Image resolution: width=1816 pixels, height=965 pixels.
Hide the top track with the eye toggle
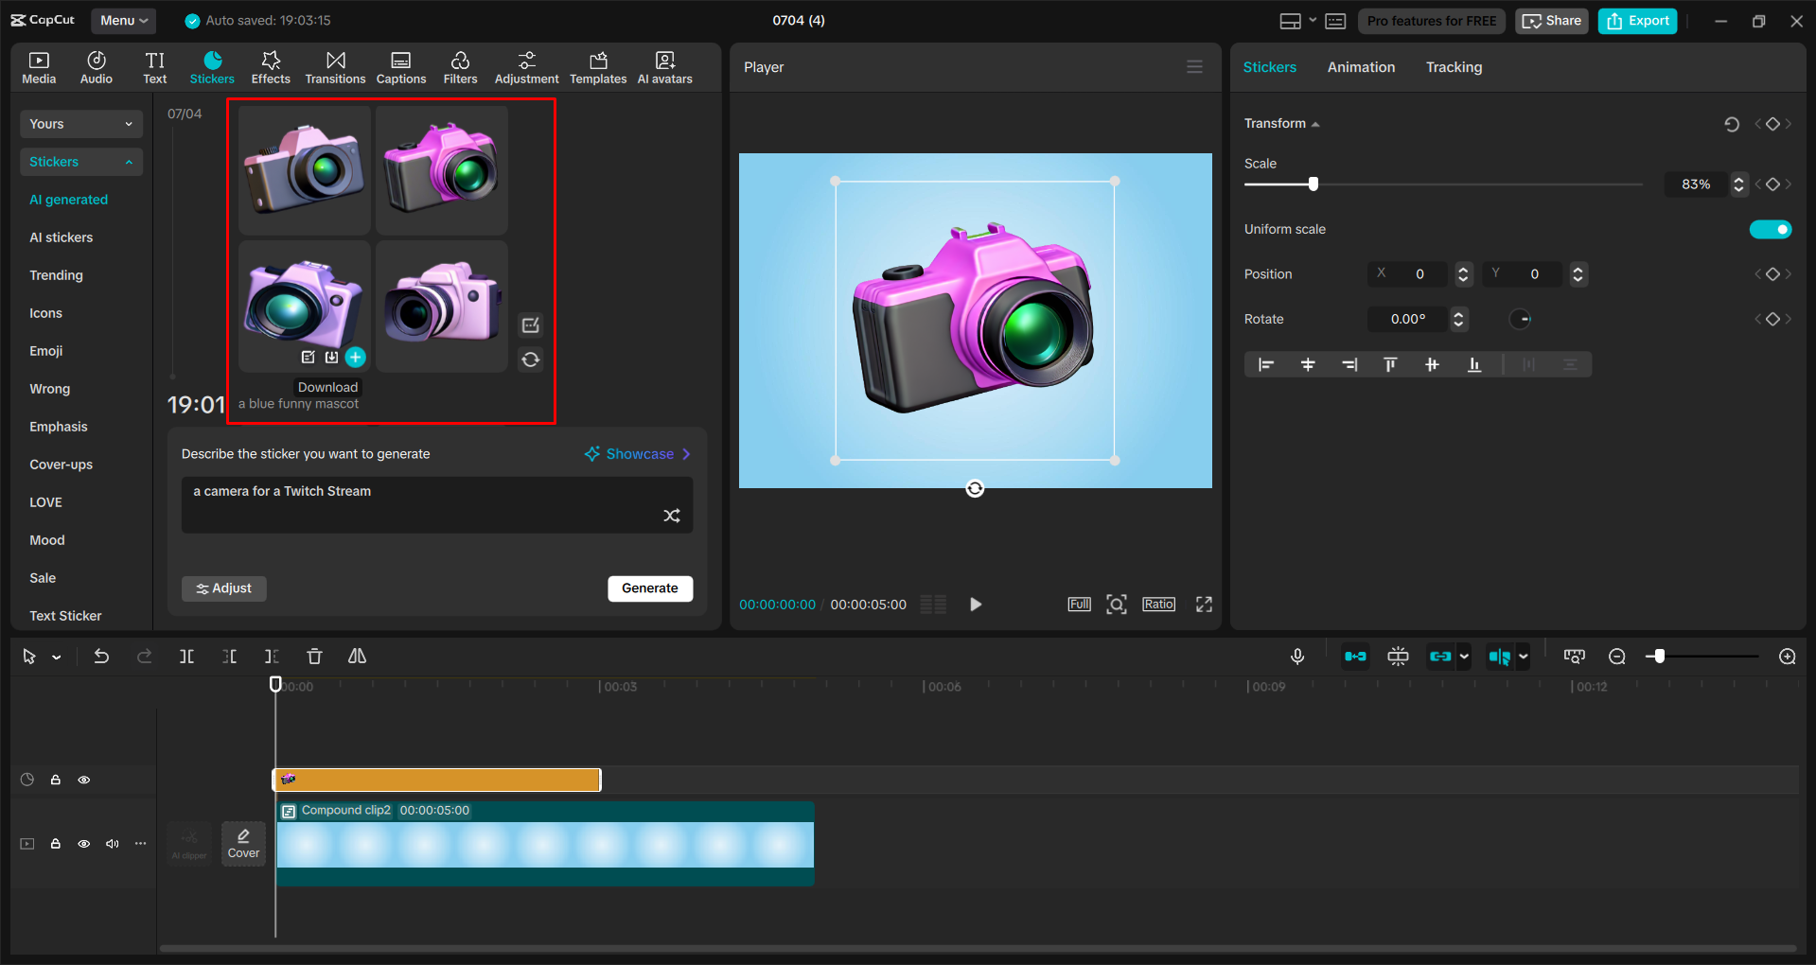[x=84, y=780]
